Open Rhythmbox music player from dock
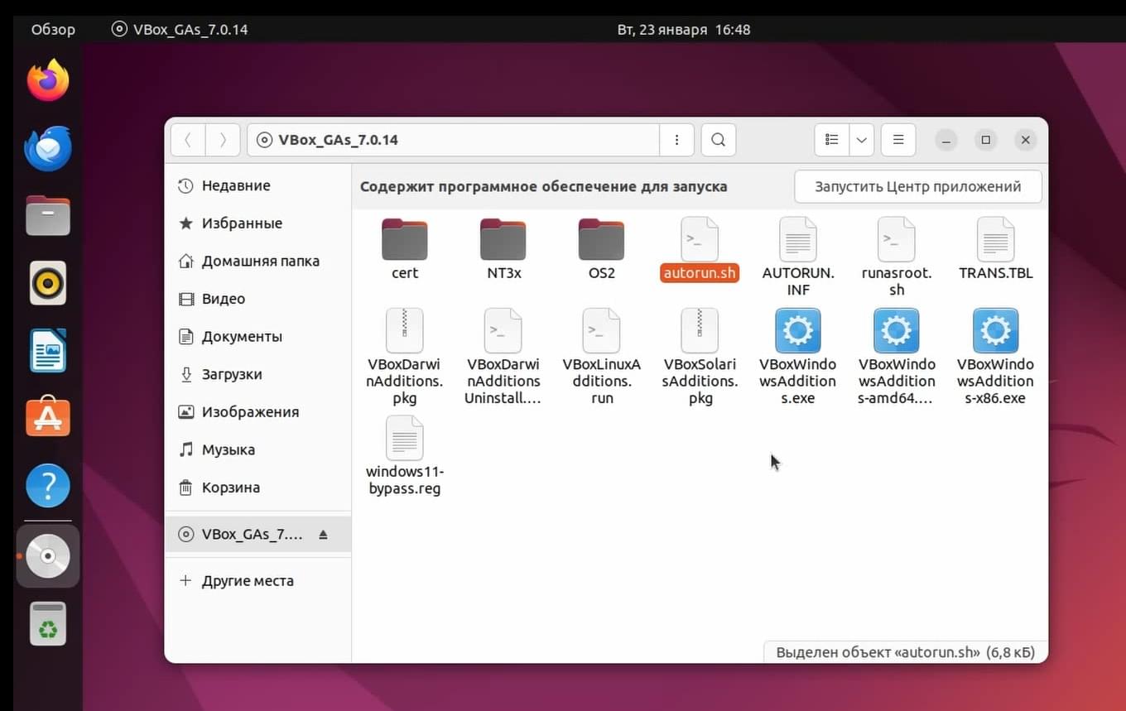This screenshot has height=711, width=1126. point(48,283)
